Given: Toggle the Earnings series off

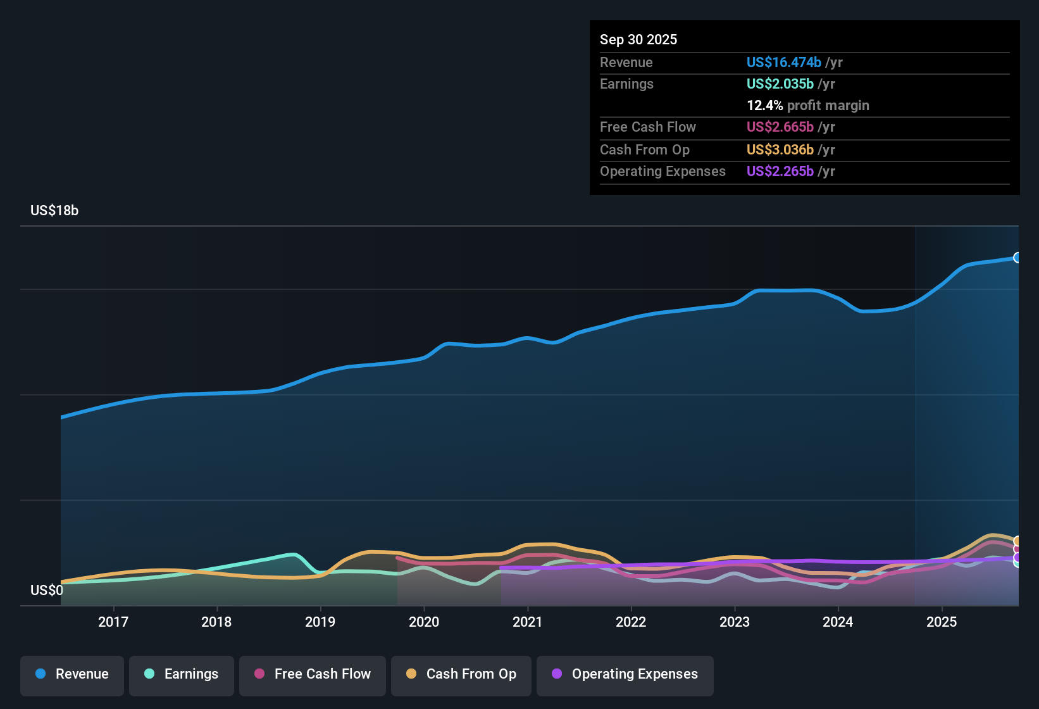Looking at the screenshot, I should coord(181,674).
